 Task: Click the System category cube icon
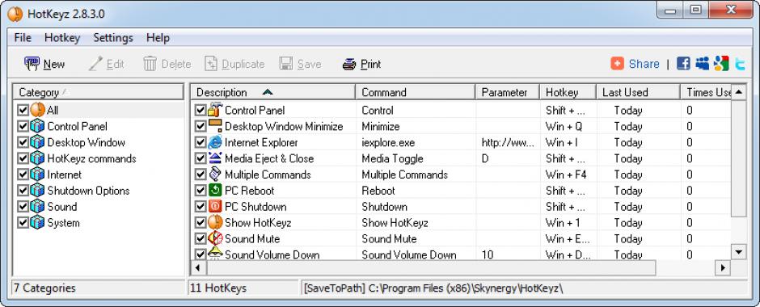[37, 223]
